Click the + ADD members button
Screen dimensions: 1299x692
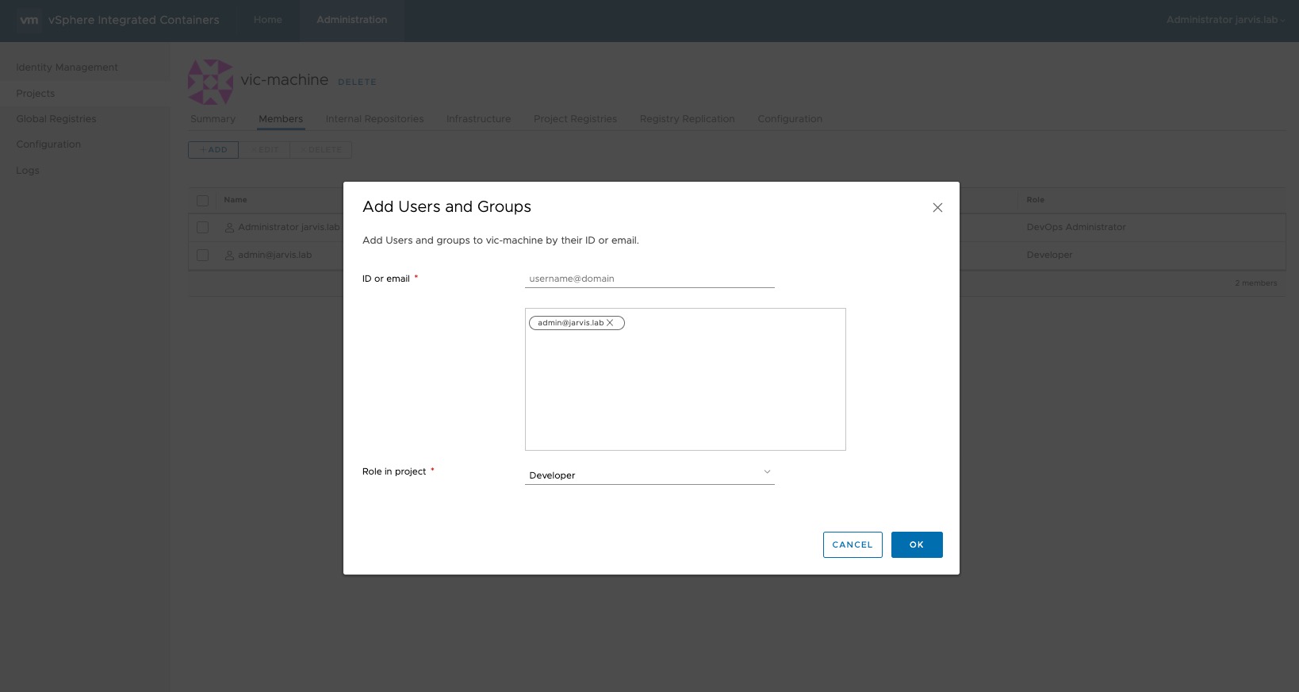click(x=213, y=150)
